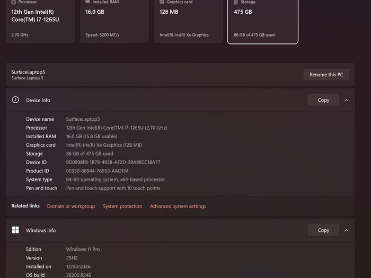Click the 86 GB of 475 GB used row value
This screenshot has height=278, width=371.
pyautogui.click(x=90, y=154)
